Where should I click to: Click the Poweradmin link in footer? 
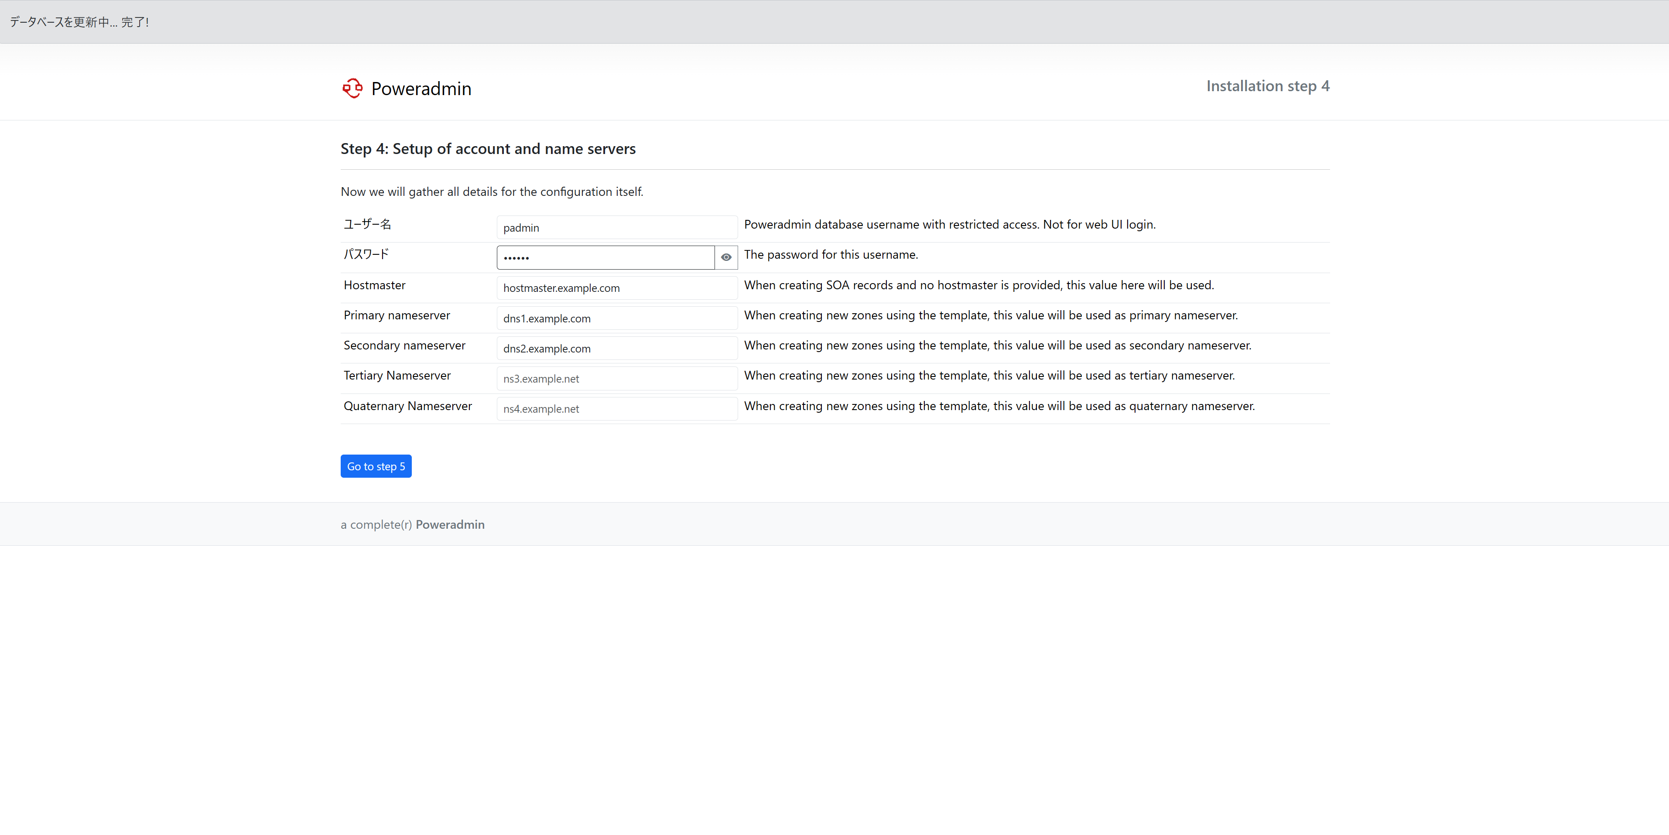pos(450,525)
